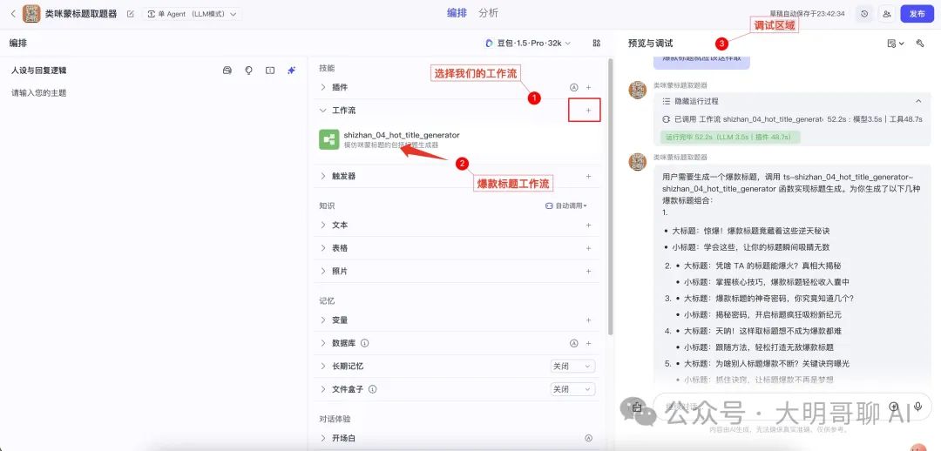
Task: Open the debug tools icon in 预览与调试
Action: click(x=921, y=44)
